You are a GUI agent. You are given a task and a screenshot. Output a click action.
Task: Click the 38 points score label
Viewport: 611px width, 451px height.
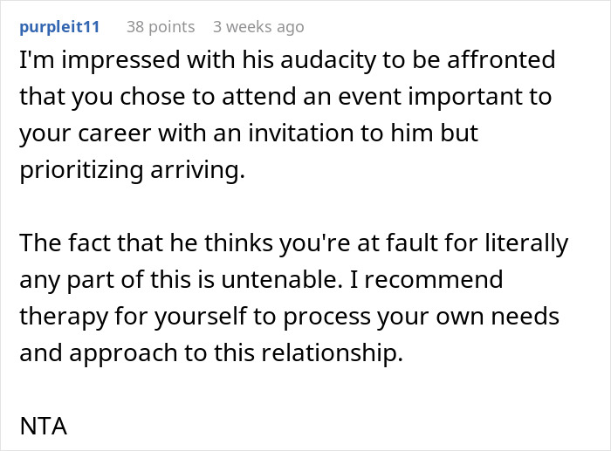160,27
